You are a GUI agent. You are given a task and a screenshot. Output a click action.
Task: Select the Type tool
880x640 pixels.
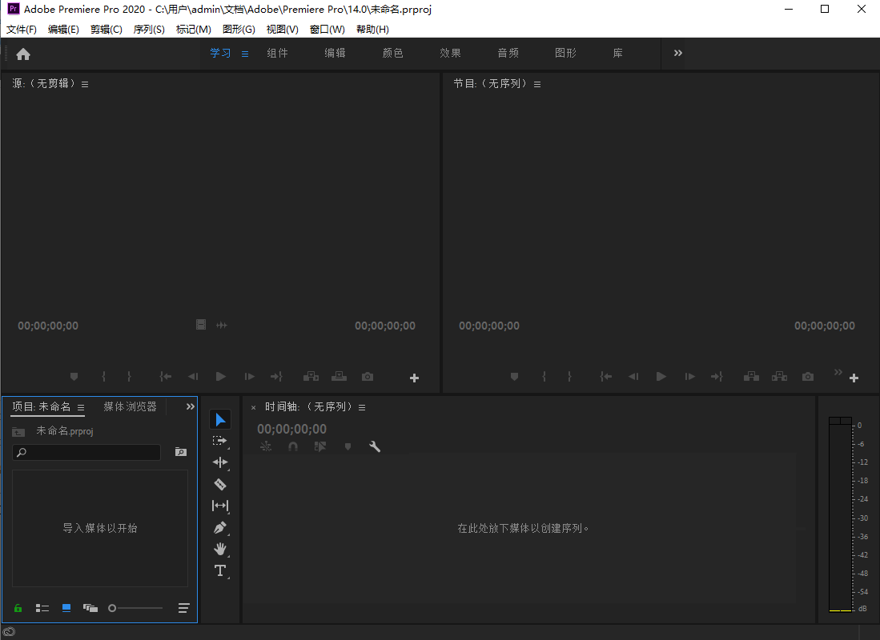220,570
